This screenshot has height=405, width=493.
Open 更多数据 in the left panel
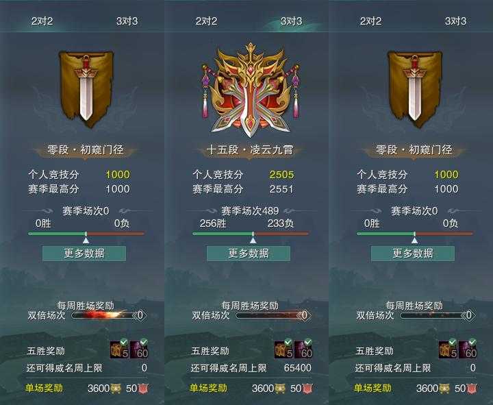tap(84, 254)
